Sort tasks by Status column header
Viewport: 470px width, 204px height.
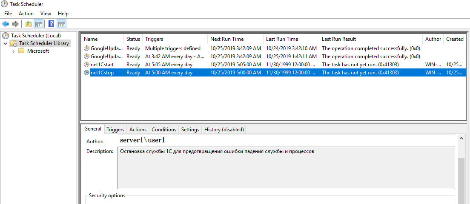click(x=133, y=39)
